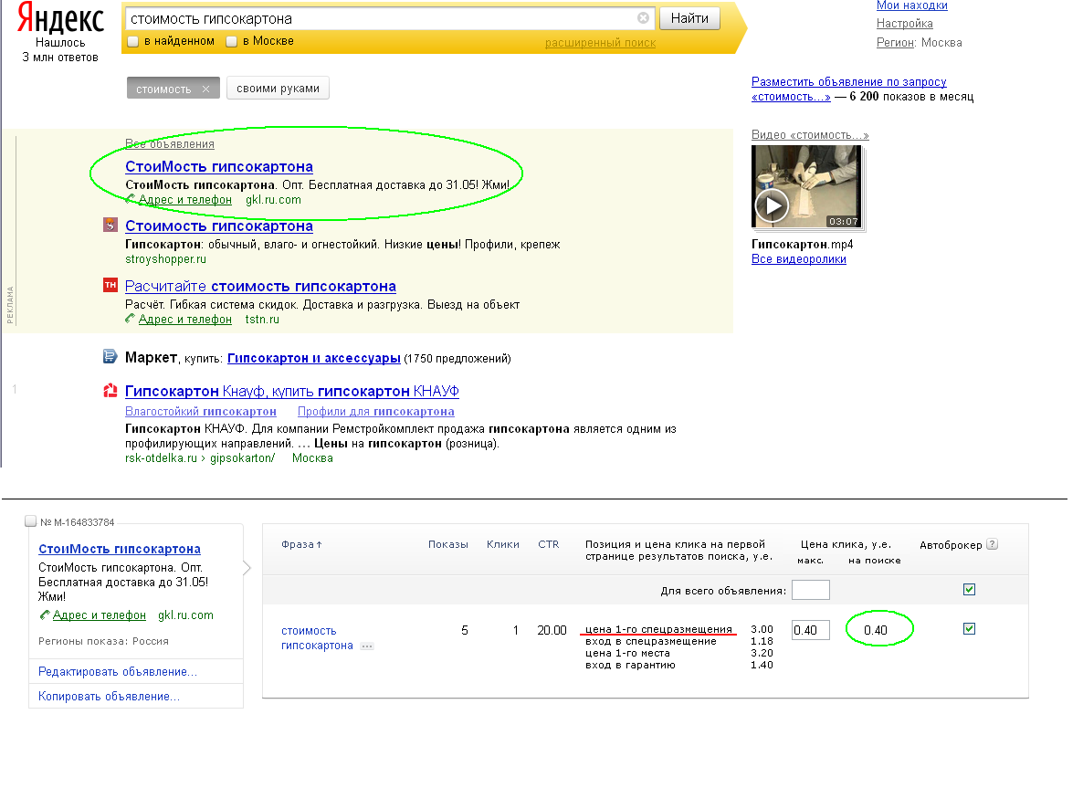Remove the «стоимость» chip with its x
This screenshot has width=1083, height=788.
click(x=205, y=89)
